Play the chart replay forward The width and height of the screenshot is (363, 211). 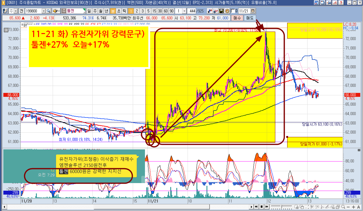pos(252,207)
